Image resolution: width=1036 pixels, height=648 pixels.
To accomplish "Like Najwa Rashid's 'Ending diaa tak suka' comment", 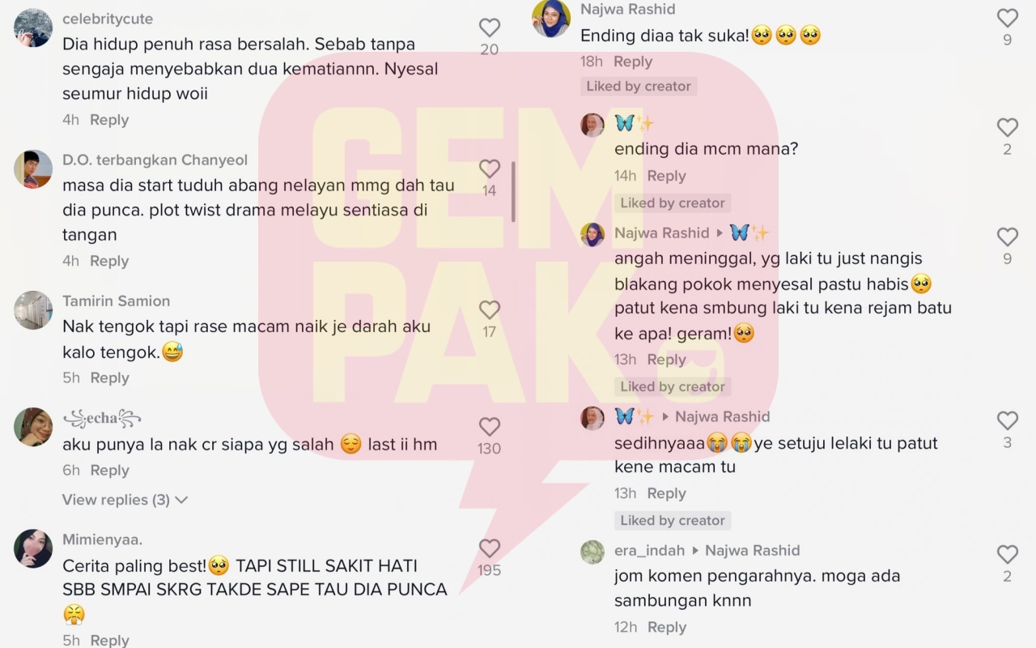I will point(1007,18).
